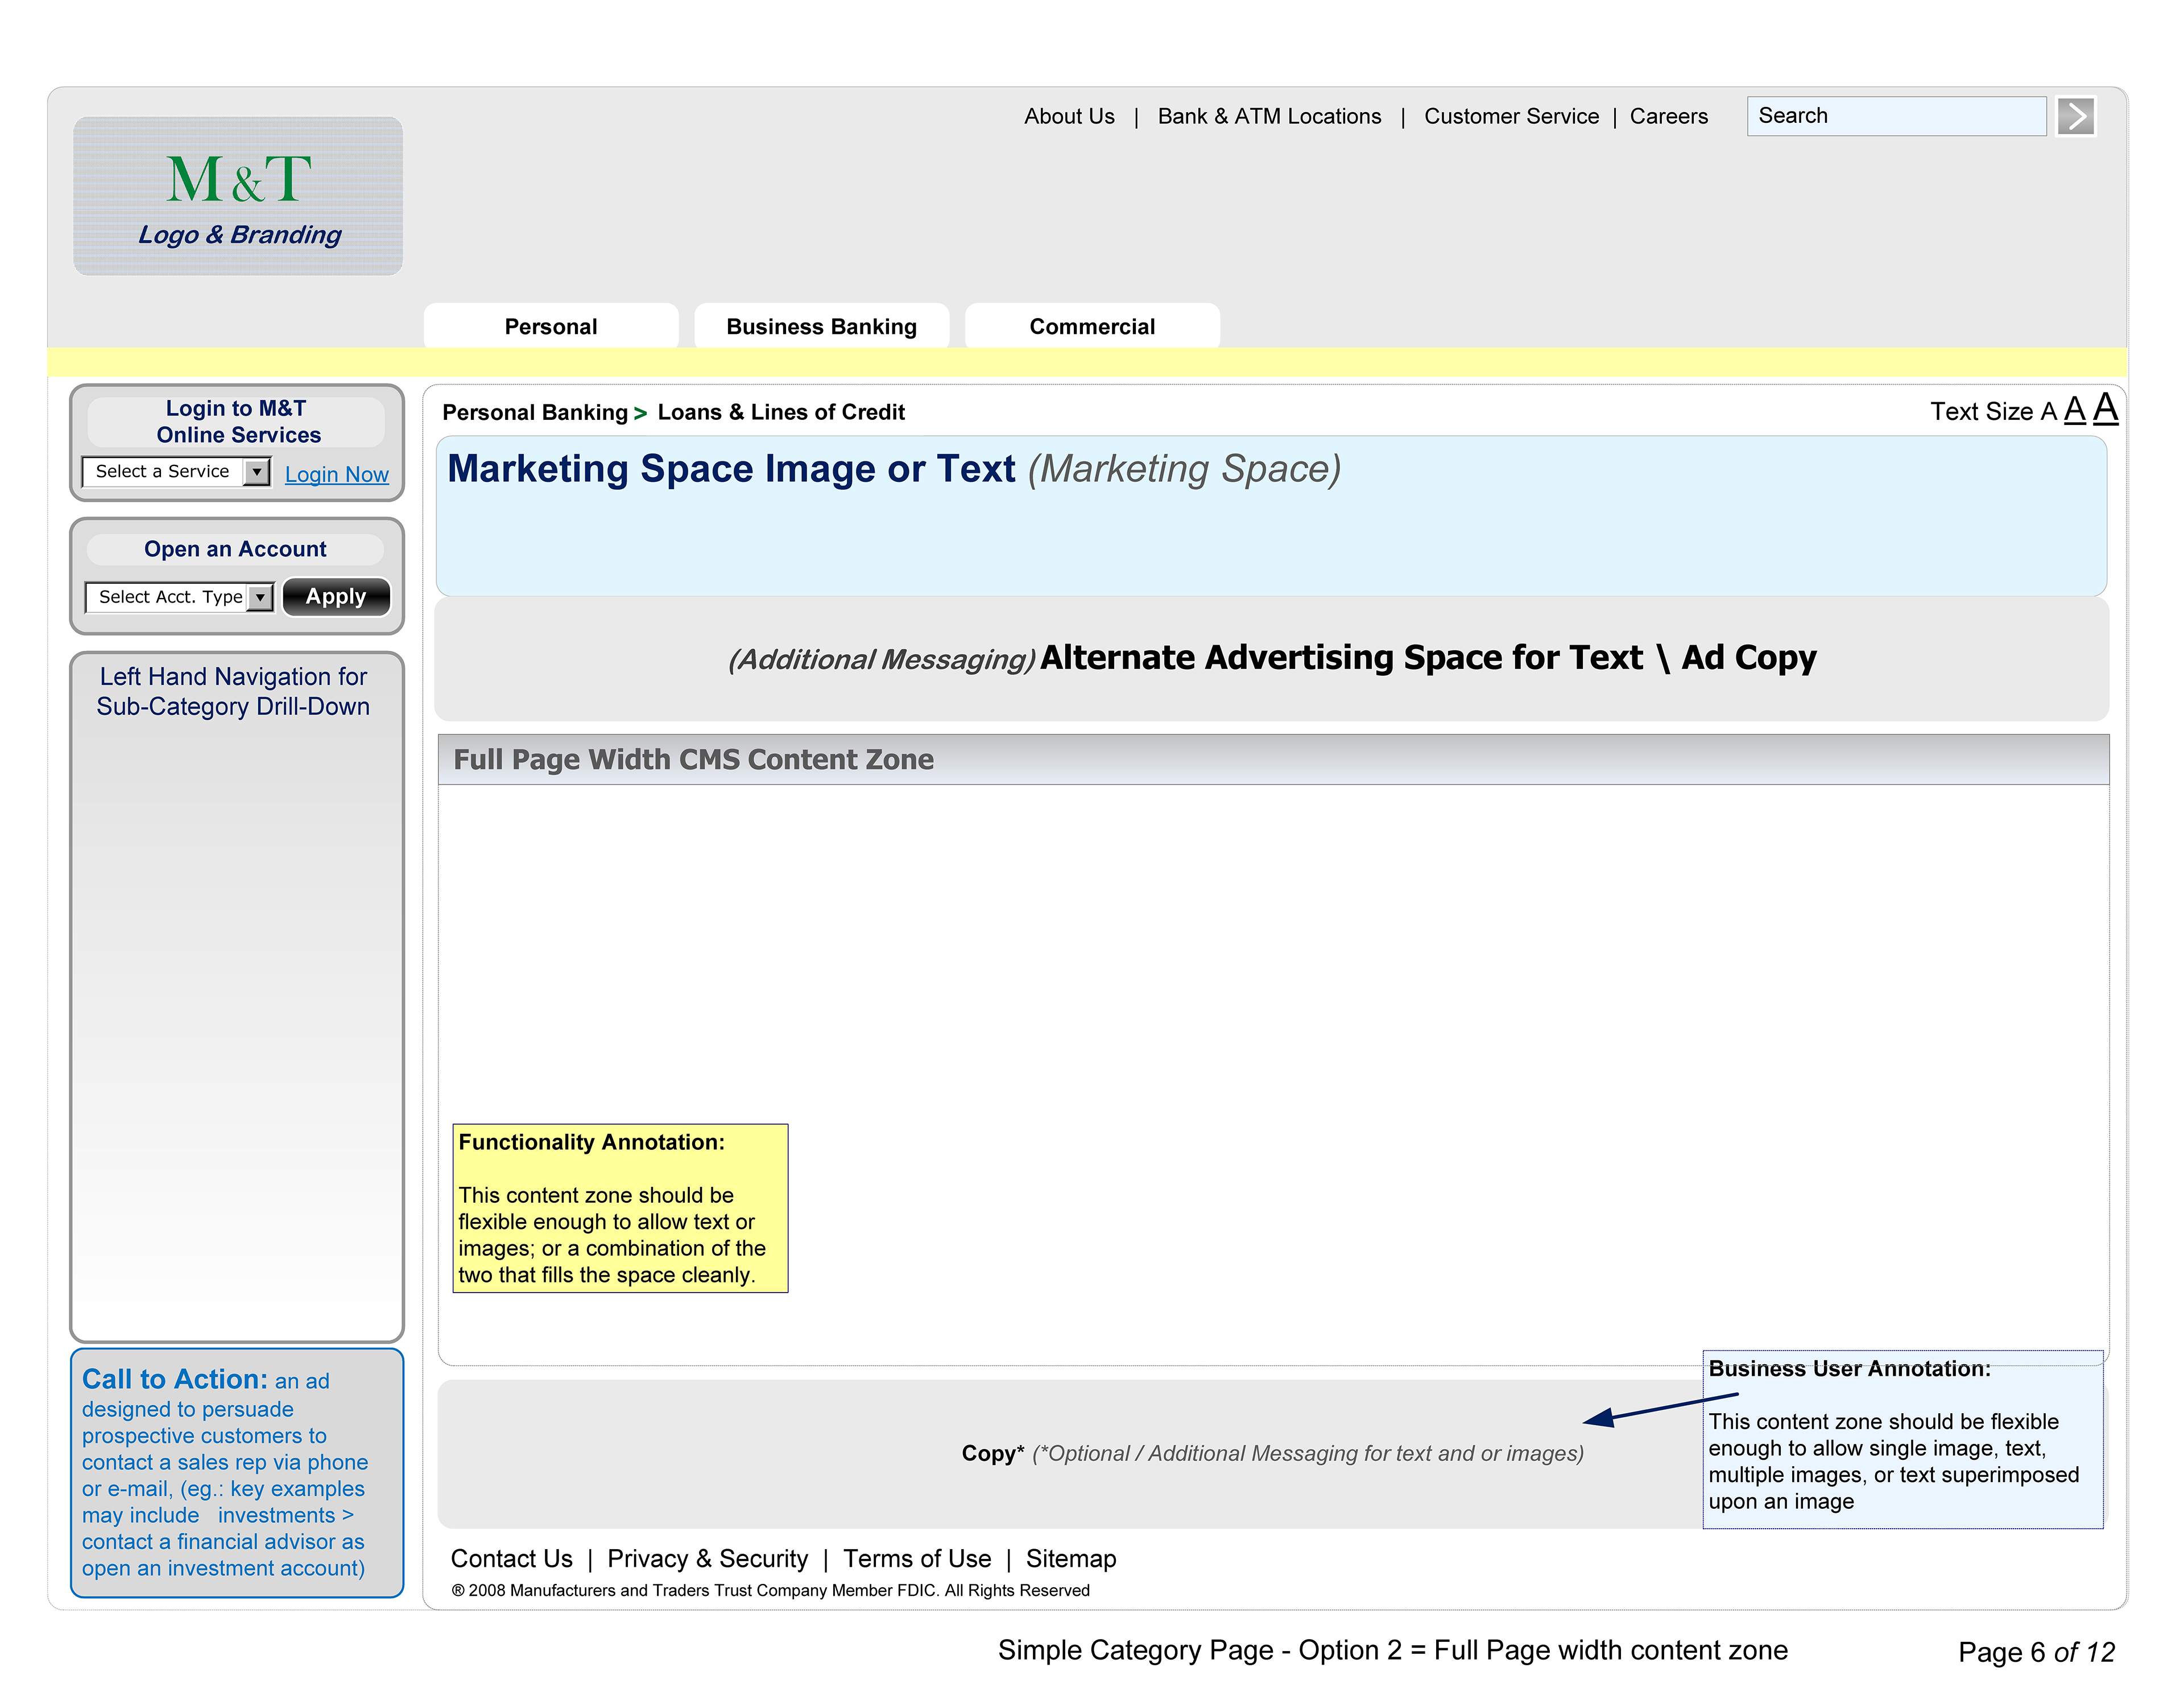Select the largest text size A
The height and width of the screenshot is (1688, 2184).
click(2105, 408)
